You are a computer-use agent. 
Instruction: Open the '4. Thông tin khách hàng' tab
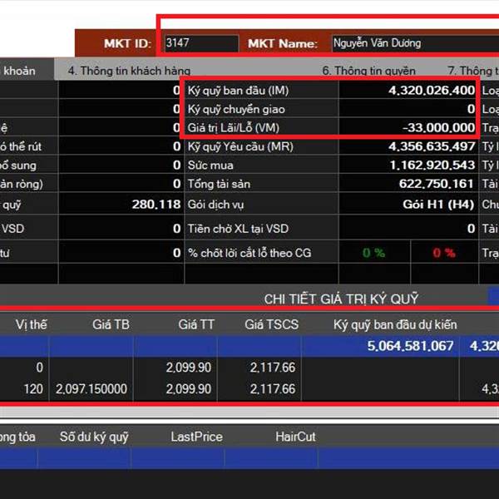[x=129, y=71]
